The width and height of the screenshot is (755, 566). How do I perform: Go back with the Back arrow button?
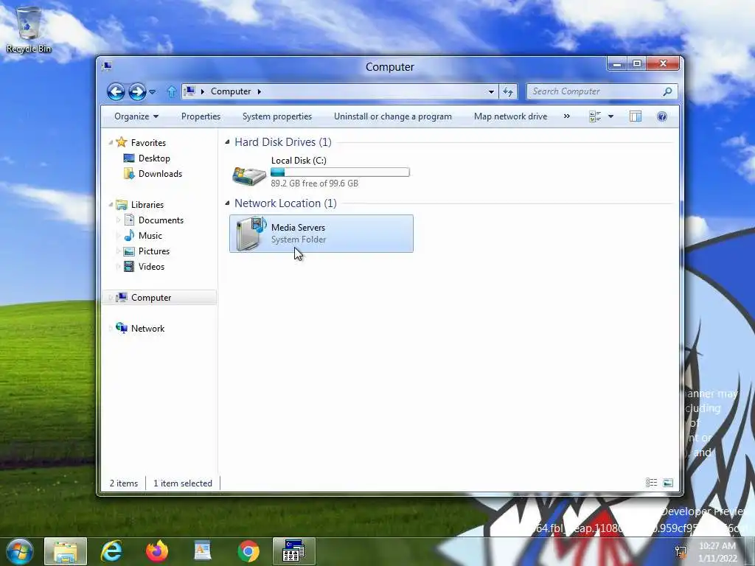point(116,91)
